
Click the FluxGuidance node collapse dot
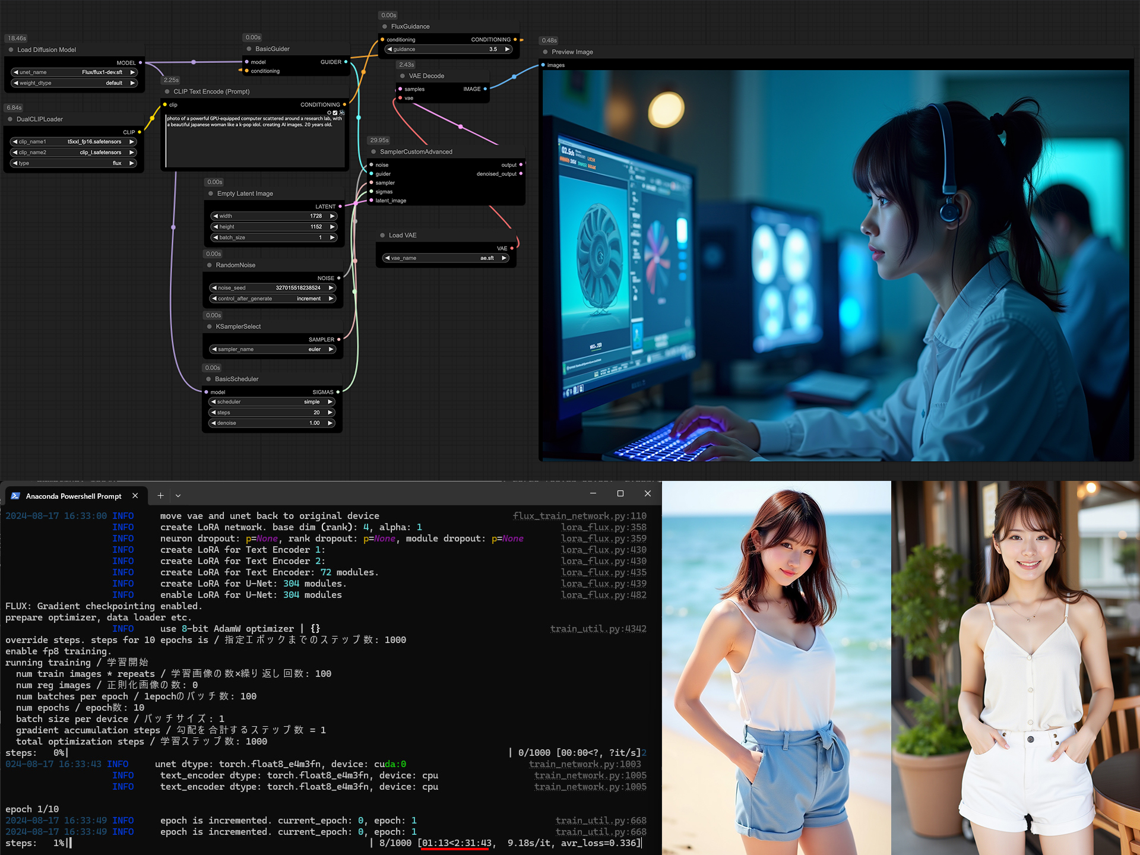click(385, 27)
